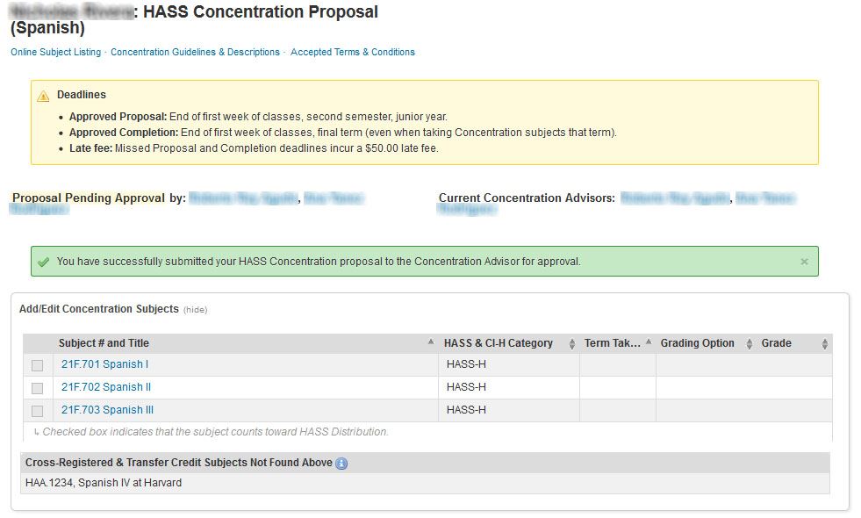Sort by Term Taken column header
The image size is (861, 518).
point(613,343)
